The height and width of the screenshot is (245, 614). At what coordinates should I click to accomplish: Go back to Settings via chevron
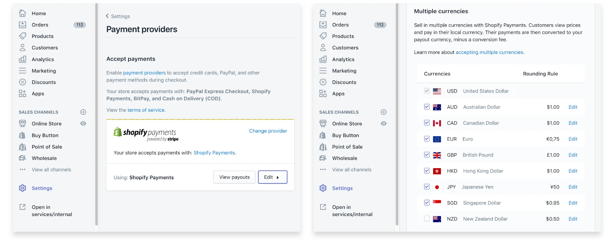tap(107, 16)
